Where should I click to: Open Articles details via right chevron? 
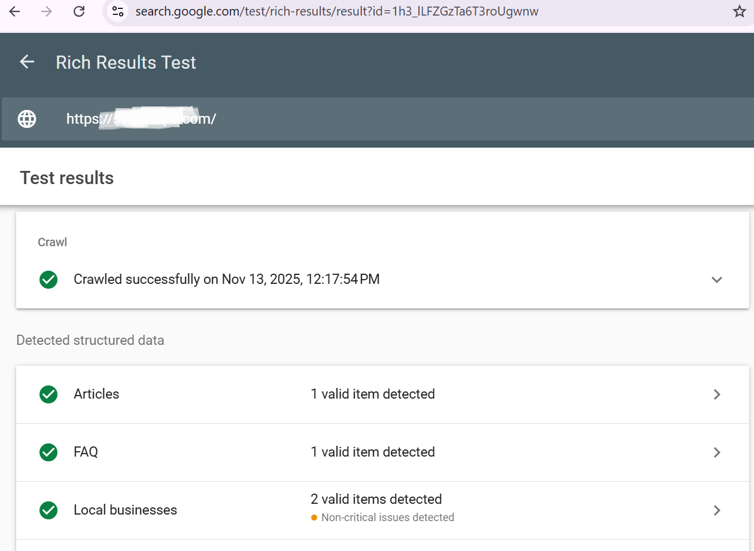tap(716, 394)
